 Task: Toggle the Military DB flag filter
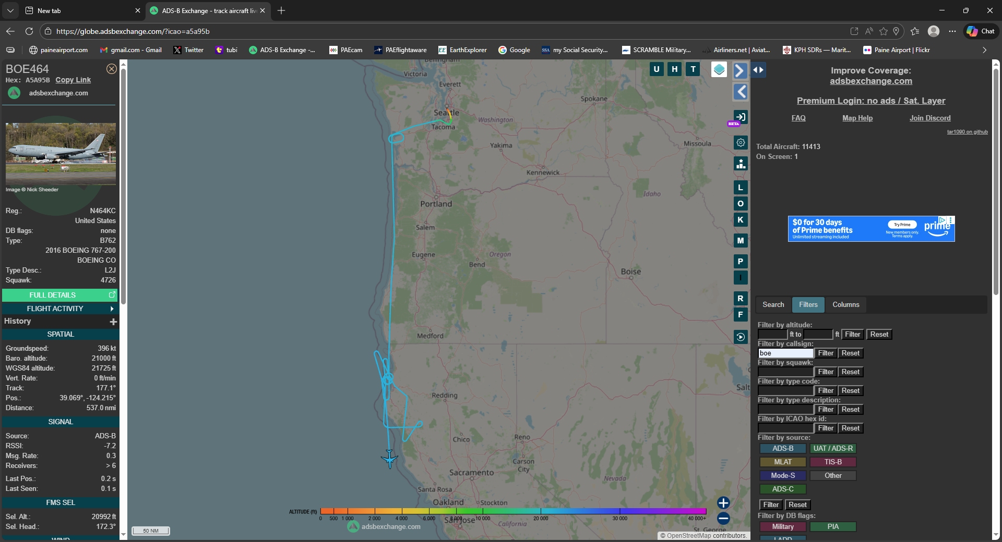pyautogui.click(x=782, y=527)
